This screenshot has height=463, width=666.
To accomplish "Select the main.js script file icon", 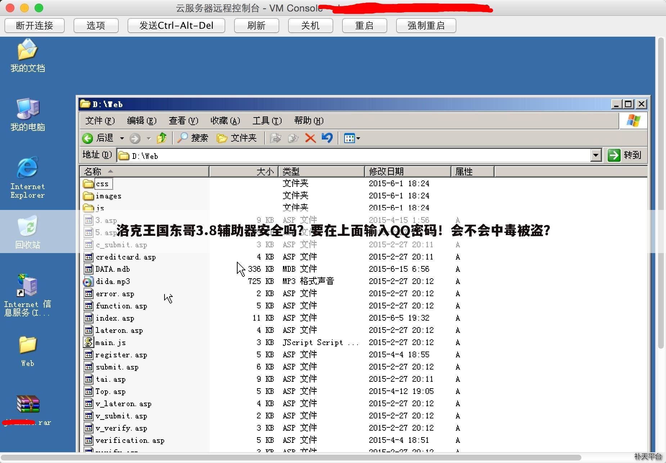I will [x=88, y=343].
